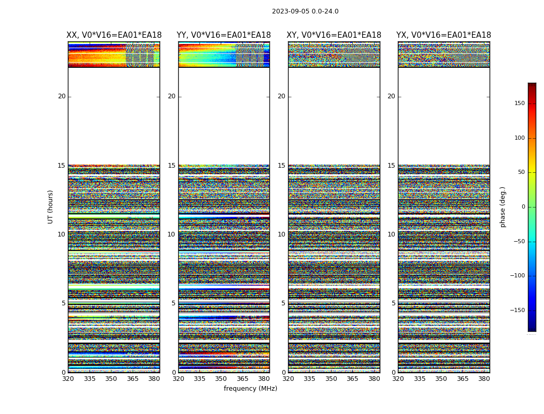Click the 20 hour tick of XX plot

[x=62, y=96]
